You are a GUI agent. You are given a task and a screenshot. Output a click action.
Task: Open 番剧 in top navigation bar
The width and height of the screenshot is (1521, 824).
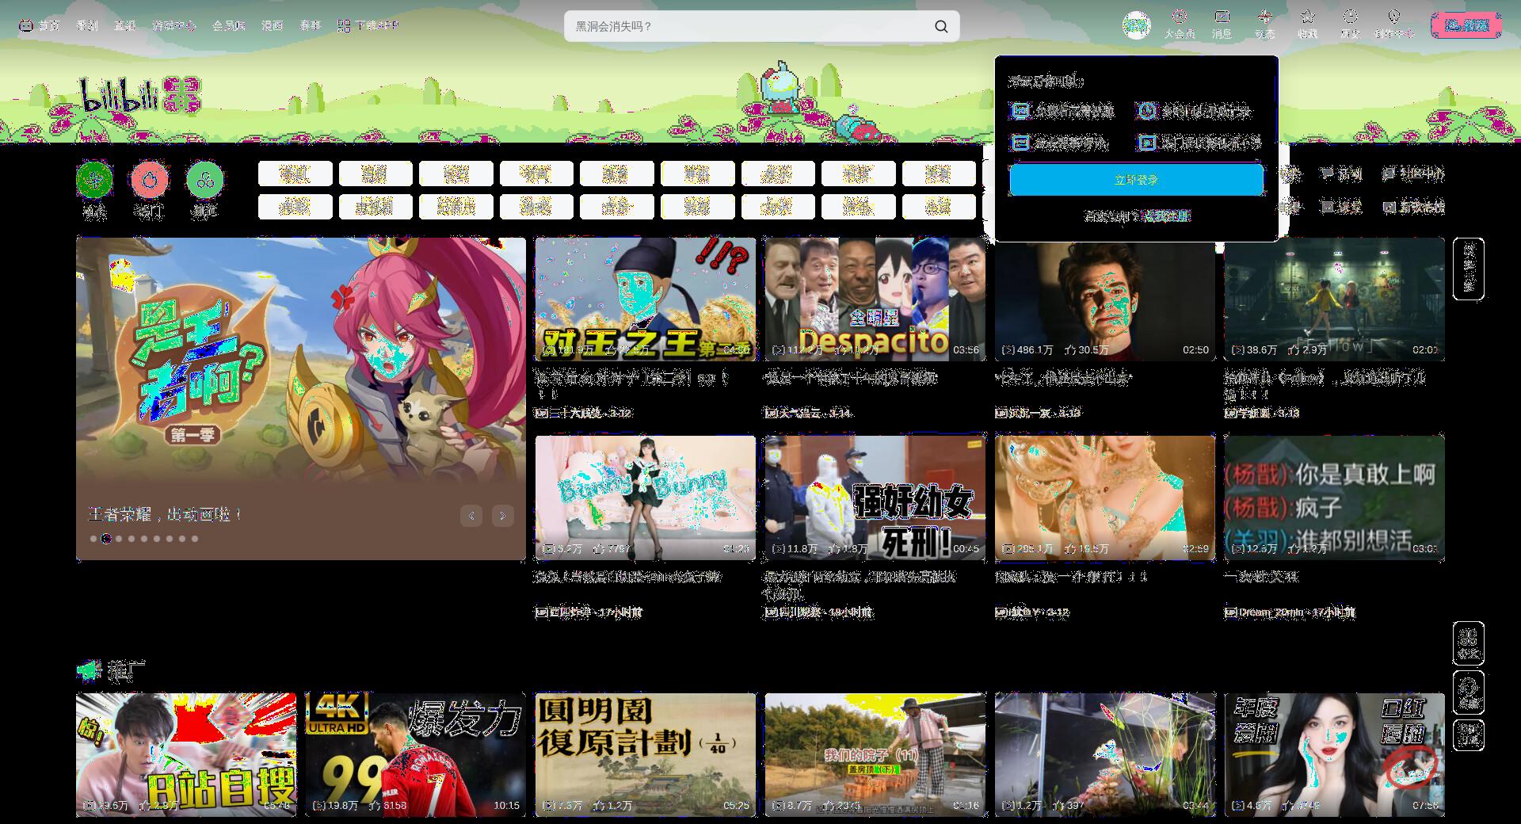(87, 25)
